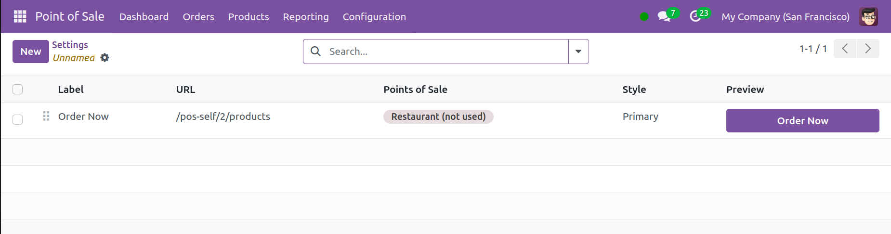Open the Orders menu
This screenshot has width=891, height=234.
[x=198, y=17]
